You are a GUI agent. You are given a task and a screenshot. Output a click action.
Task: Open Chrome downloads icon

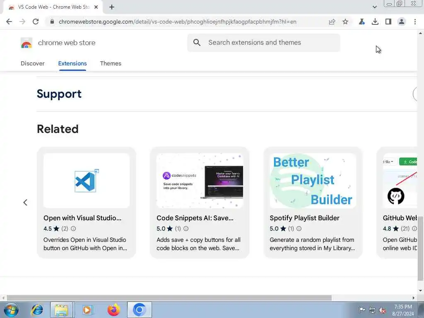(375, 22)
